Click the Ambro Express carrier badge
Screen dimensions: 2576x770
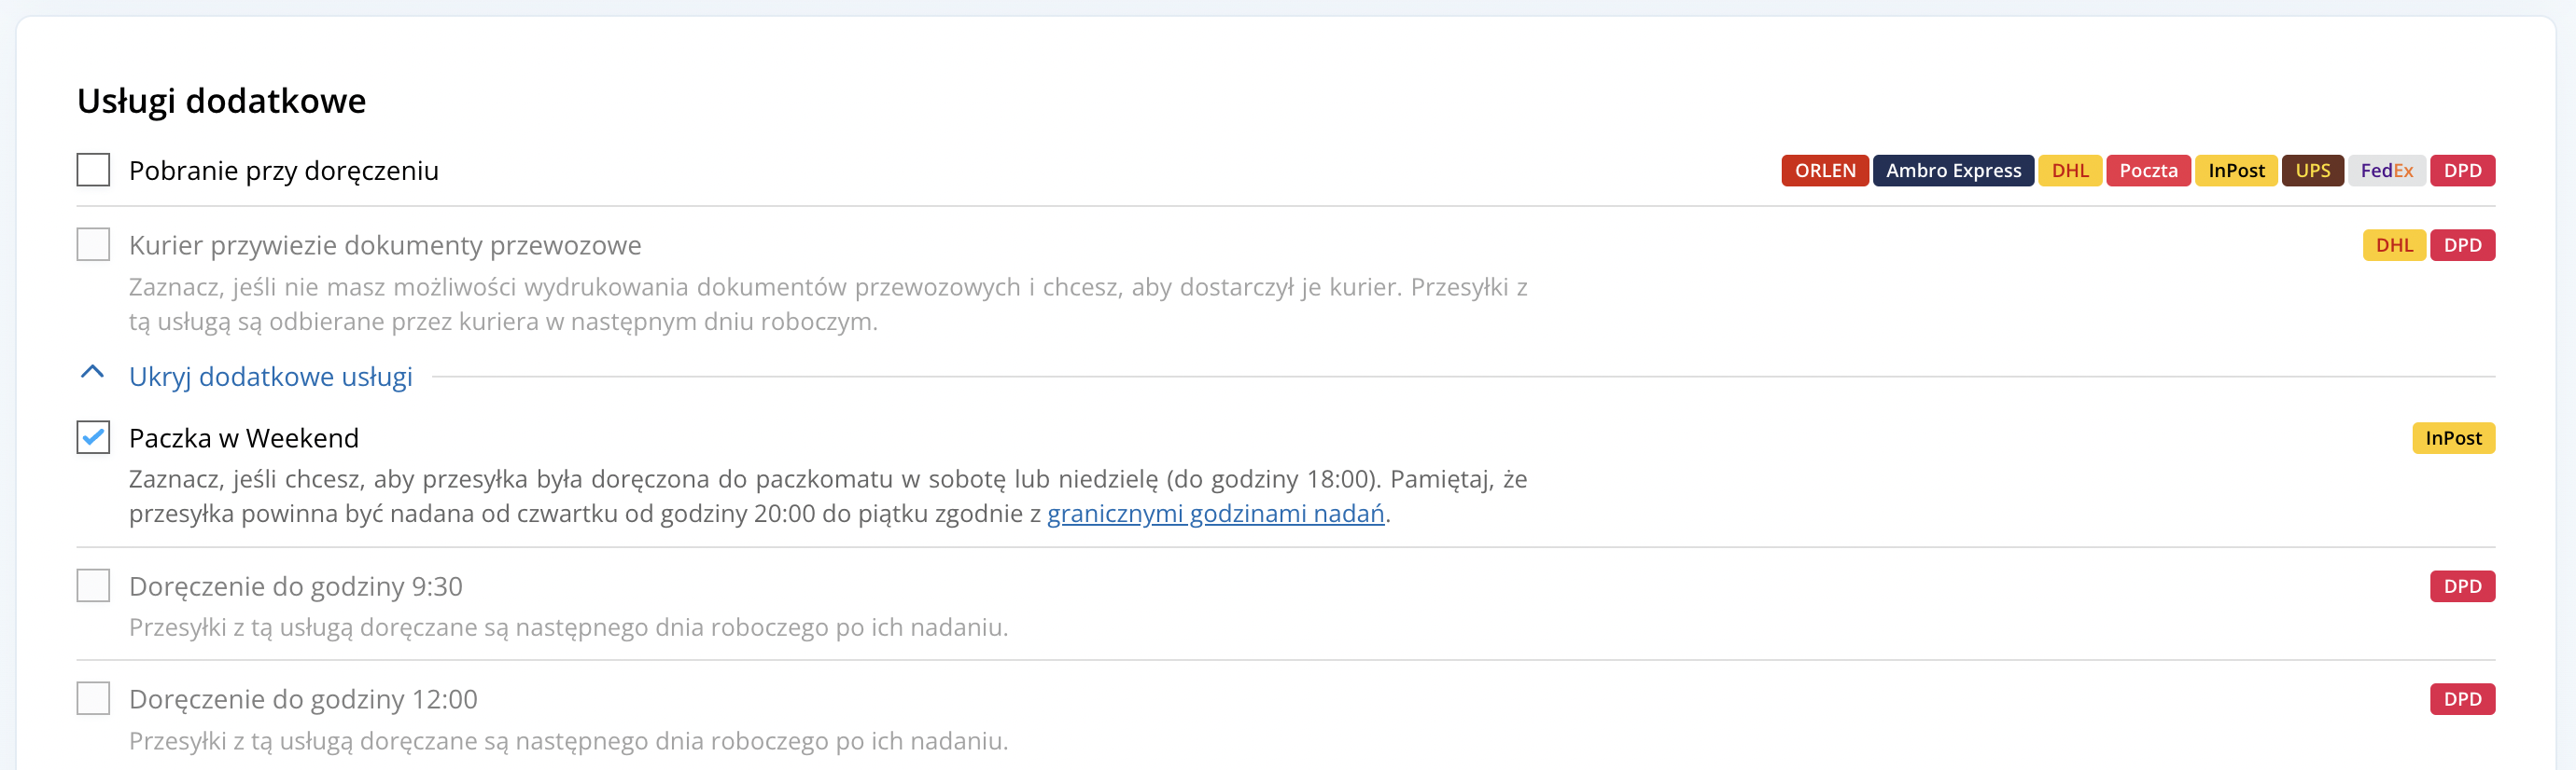pyautogui.click(x=1952, y=171)
